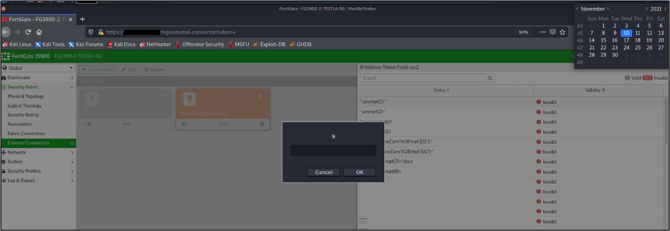Image resolution: width=670 pixels, height=231 pixels.
Task: Open the browser home page icon
Action: click(40, 32)
